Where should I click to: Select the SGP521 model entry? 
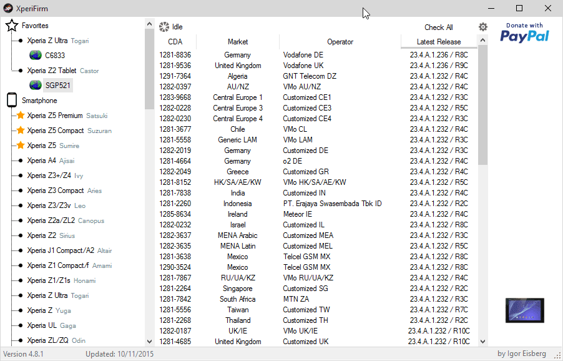[x=58, y=85]
